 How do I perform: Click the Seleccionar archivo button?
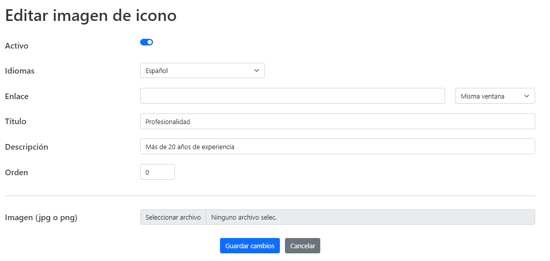click(173, 217)
